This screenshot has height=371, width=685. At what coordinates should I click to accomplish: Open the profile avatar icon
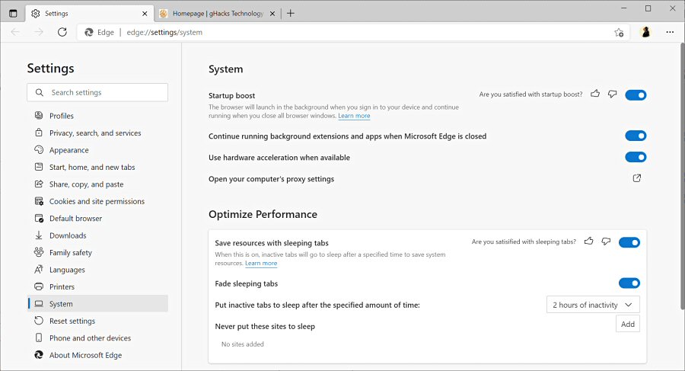point(645,32)
